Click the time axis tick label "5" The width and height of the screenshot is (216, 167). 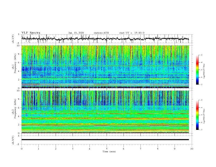pos(107,149)
